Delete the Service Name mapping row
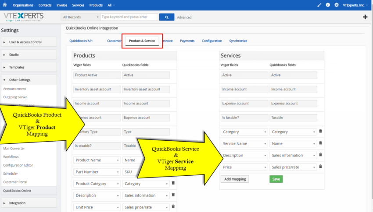This screenshot has height=212, width=373. pyautogui.click(x=320, y=143)
